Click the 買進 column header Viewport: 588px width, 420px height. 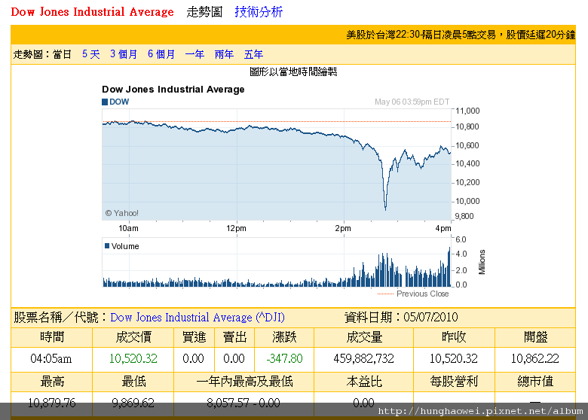(x=194, y=337)
